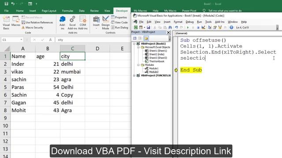The width and height of the screenshot is (282, 158).
Task: Expand the Name Box dropdown
Action: coord(21,40)
